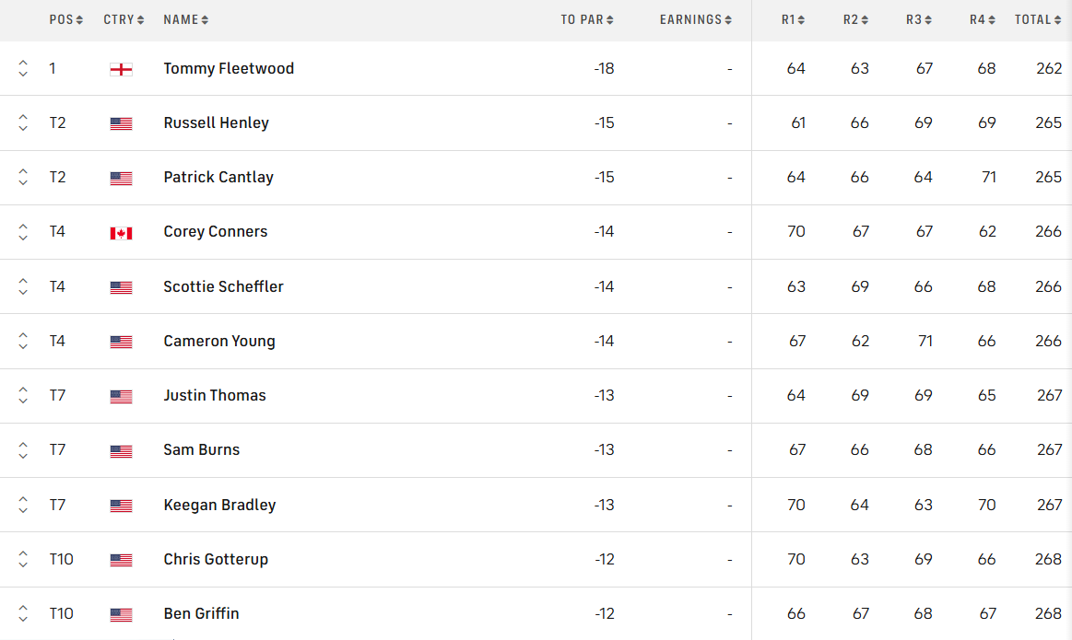Open Scottie Scheffler's player name link
The height and width of the screenshot is (640, 1072).
click(x=224, y=286)
